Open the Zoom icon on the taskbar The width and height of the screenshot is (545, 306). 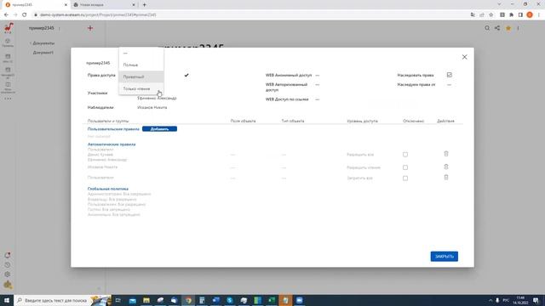pyautogui.click(x=299, y=300)
